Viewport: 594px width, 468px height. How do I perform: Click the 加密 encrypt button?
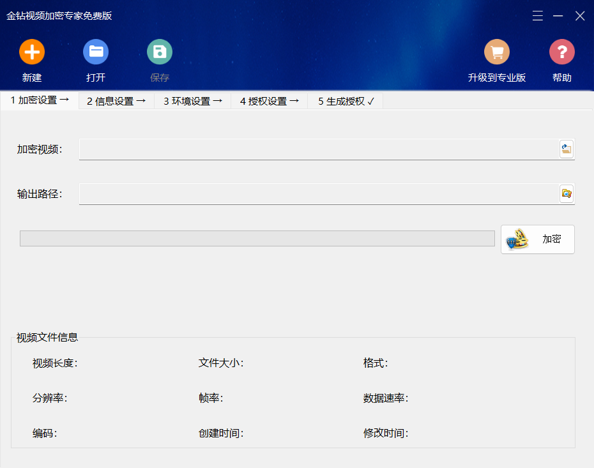coord(538,239)
